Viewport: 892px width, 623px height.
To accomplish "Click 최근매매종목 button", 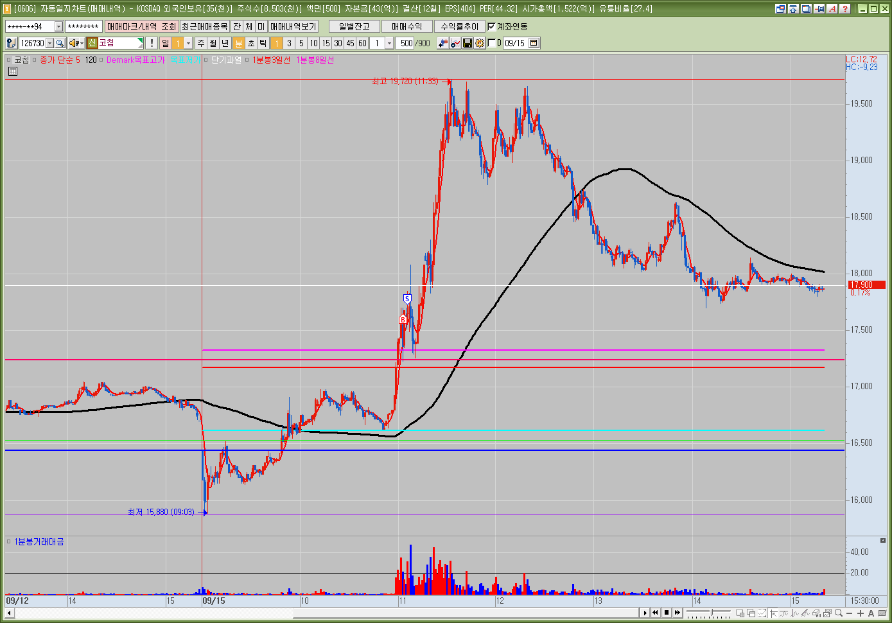I will point(204,26).
